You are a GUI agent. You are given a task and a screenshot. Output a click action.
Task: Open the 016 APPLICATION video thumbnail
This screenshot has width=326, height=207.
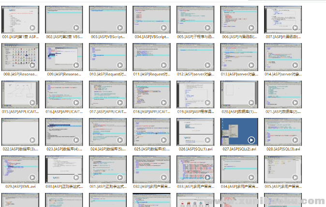pyautogui.click(x=63, y=94)
